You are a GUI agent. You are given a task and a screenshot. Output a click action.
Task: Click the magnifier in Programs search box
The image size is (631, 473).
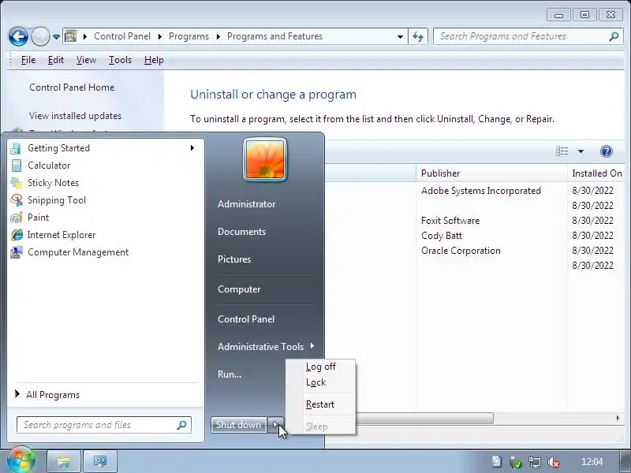click(614, 36)
